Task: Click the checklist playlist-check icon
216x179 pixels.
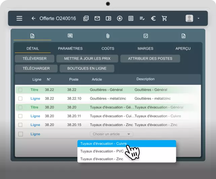Action: pos(142,18)
